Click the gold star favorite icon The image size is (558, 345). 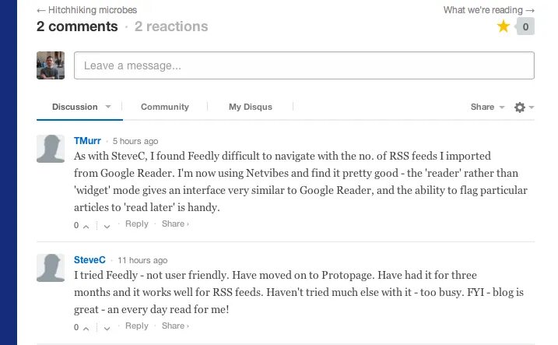tap(504, 27)
